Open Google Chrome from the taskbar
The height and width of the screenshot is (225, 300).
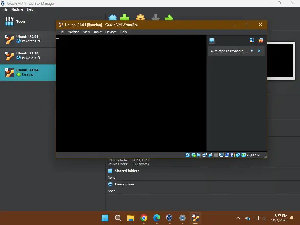click(144, 218)
